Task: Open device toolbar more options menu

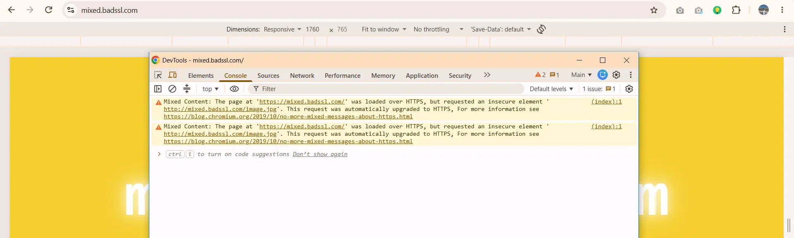Action: tap(784, 29)
